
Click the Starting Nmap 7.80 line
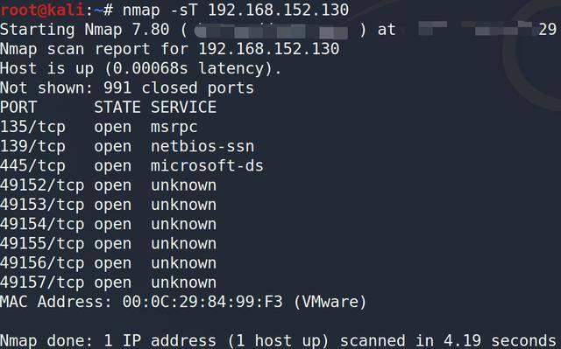click(279, 30)
